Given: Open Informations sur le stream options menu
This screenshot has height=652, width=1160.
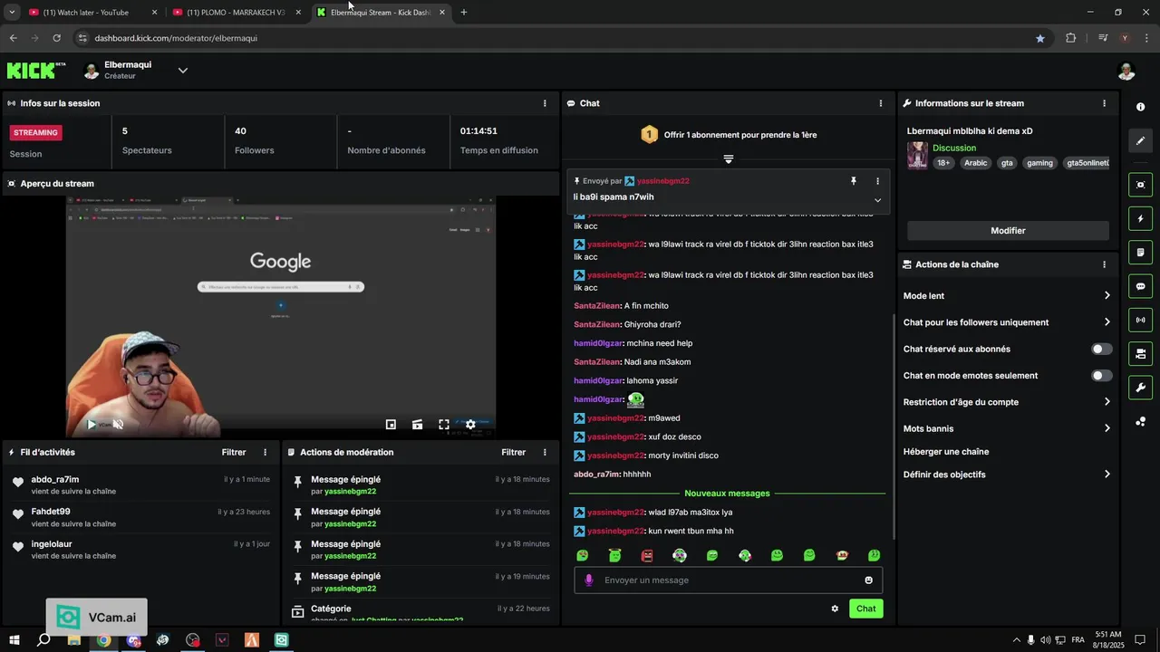Looking at the screenshot, I should click(x=1104, y=103).
